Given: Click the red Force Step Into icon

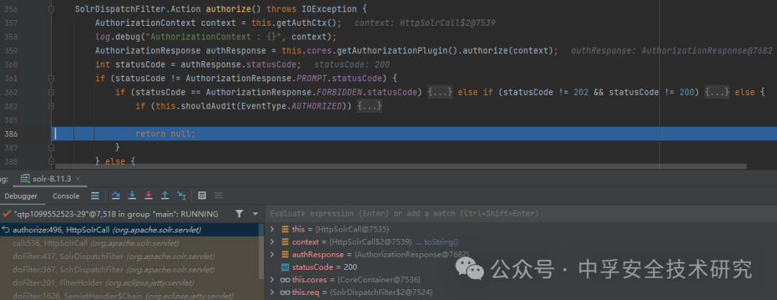Looking at the screenshot, I should [148, 196].
